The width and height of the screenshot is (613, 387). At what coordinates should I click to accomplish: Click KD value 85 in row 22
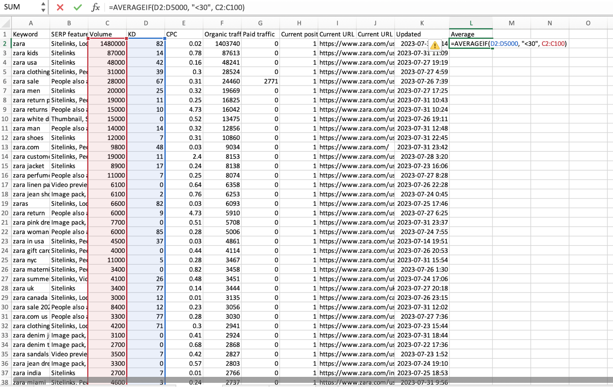click(x=146, y=232)
